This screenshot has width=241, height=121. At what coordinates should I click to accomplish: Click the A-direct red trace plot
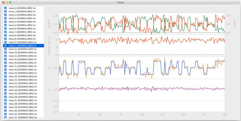pyautogui.click(x=142, y=46)
